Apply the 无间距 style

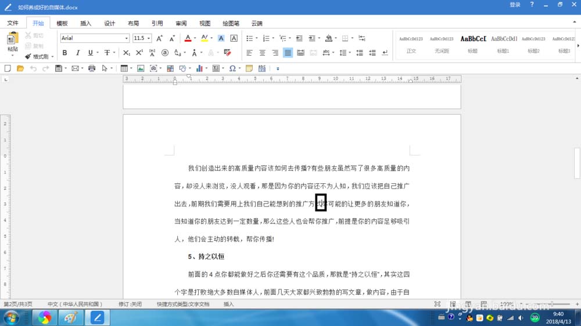442,44
